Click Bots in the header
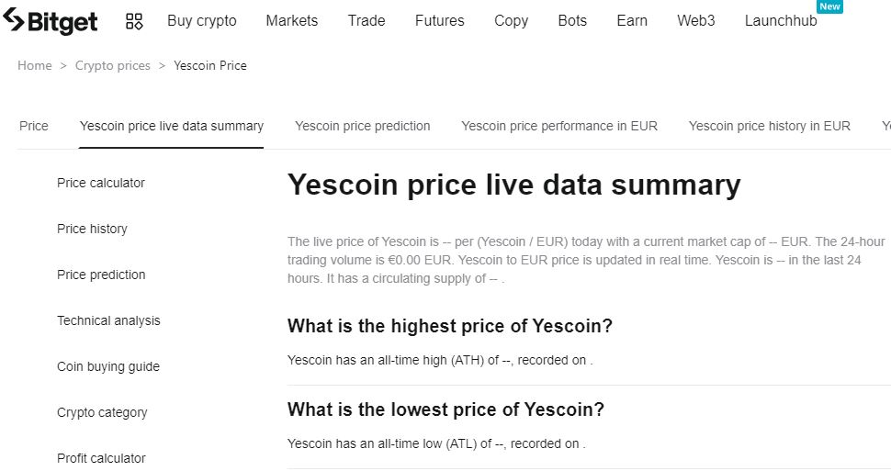This screenshot has height=471, width=891. click(572, 20)
